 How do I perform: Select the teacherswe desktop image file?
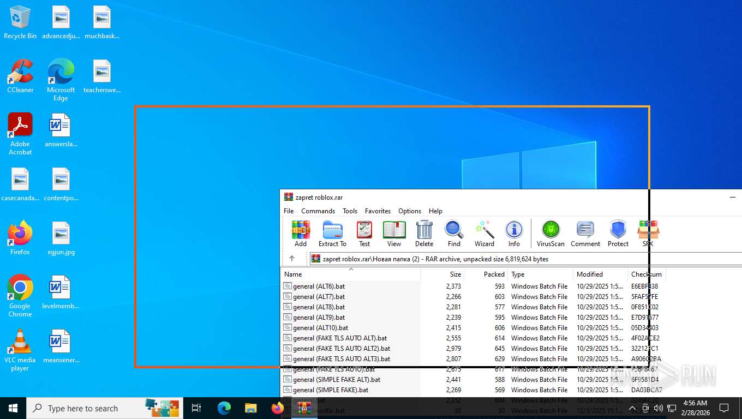[x=101, y=76]
